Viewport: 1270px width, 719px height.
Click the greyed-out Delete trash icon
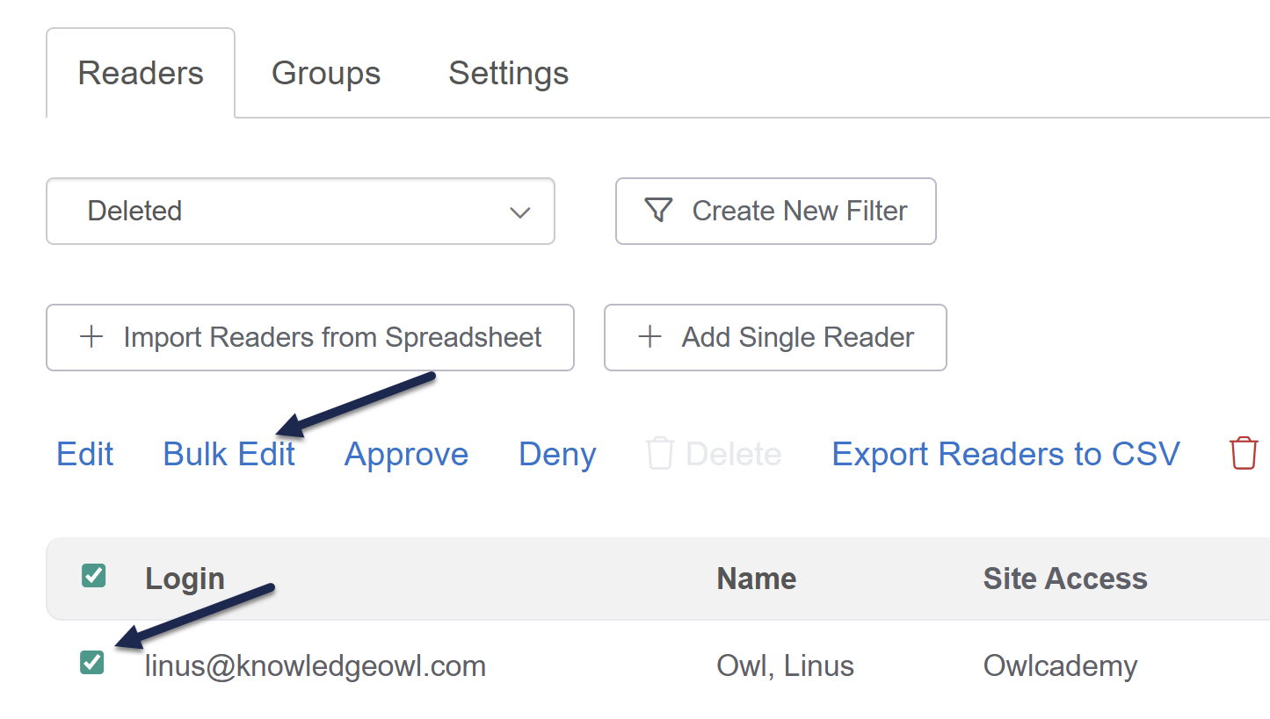(x=659, y=454)
